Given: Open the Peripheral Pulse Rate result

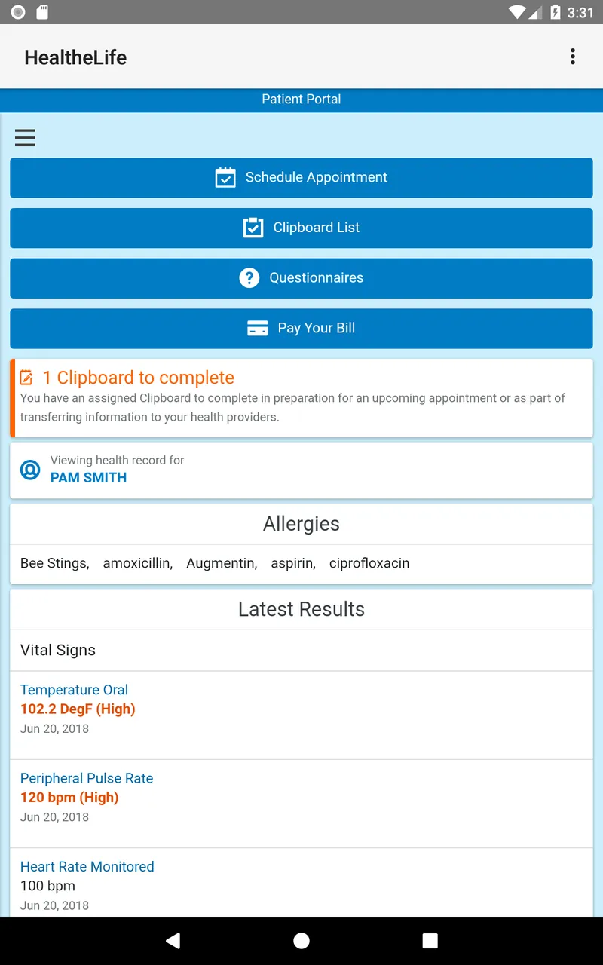Looking at the screenshot, I should pos(87,778).
